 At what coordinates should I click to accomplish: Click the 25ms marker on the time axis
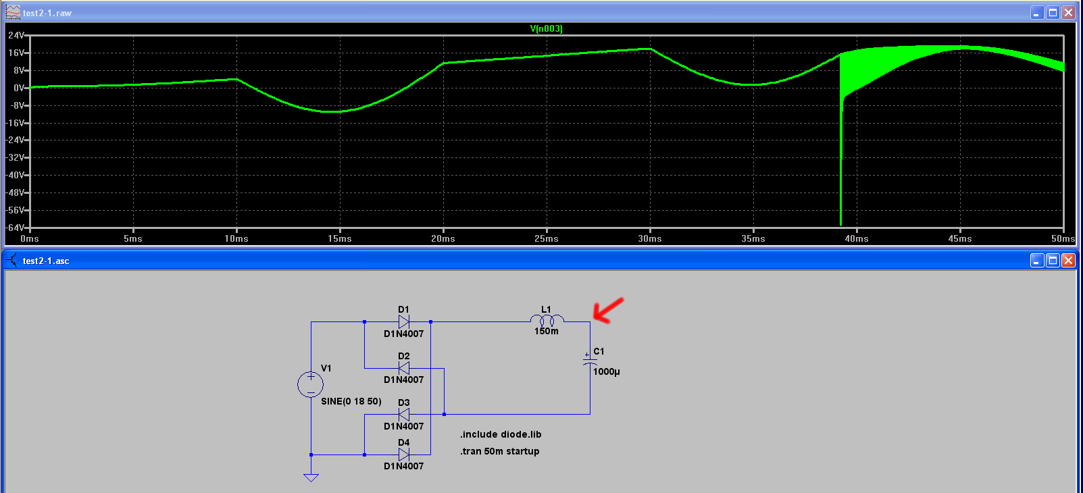[x=546, y=238]
